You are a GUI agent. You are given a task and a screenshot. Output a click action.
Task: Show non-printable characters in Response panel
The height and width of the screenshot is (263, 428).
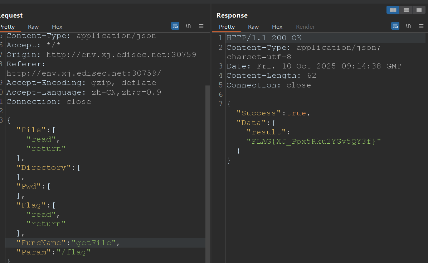point(408,26)
